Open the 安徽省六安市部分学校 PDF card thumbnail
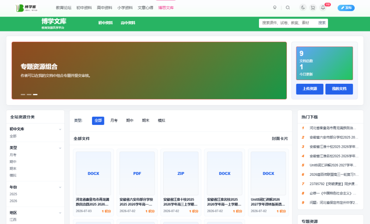The width and height of the screenshot is (370, 224). [x=137, y=173]
